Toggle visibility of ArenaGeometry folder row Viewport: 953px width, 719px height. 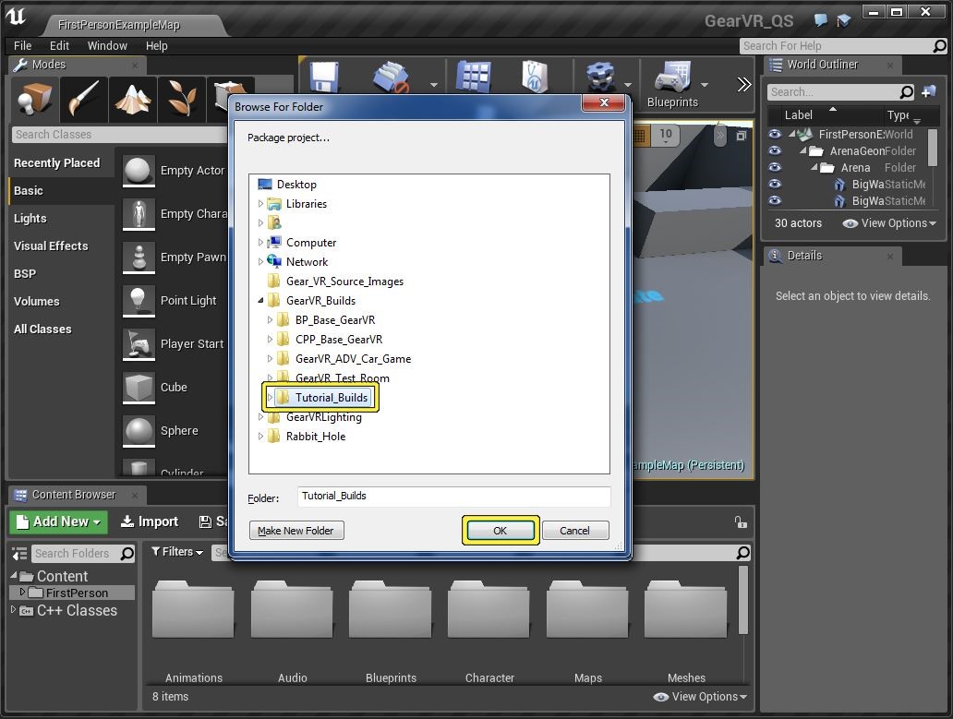pos(774,150)
